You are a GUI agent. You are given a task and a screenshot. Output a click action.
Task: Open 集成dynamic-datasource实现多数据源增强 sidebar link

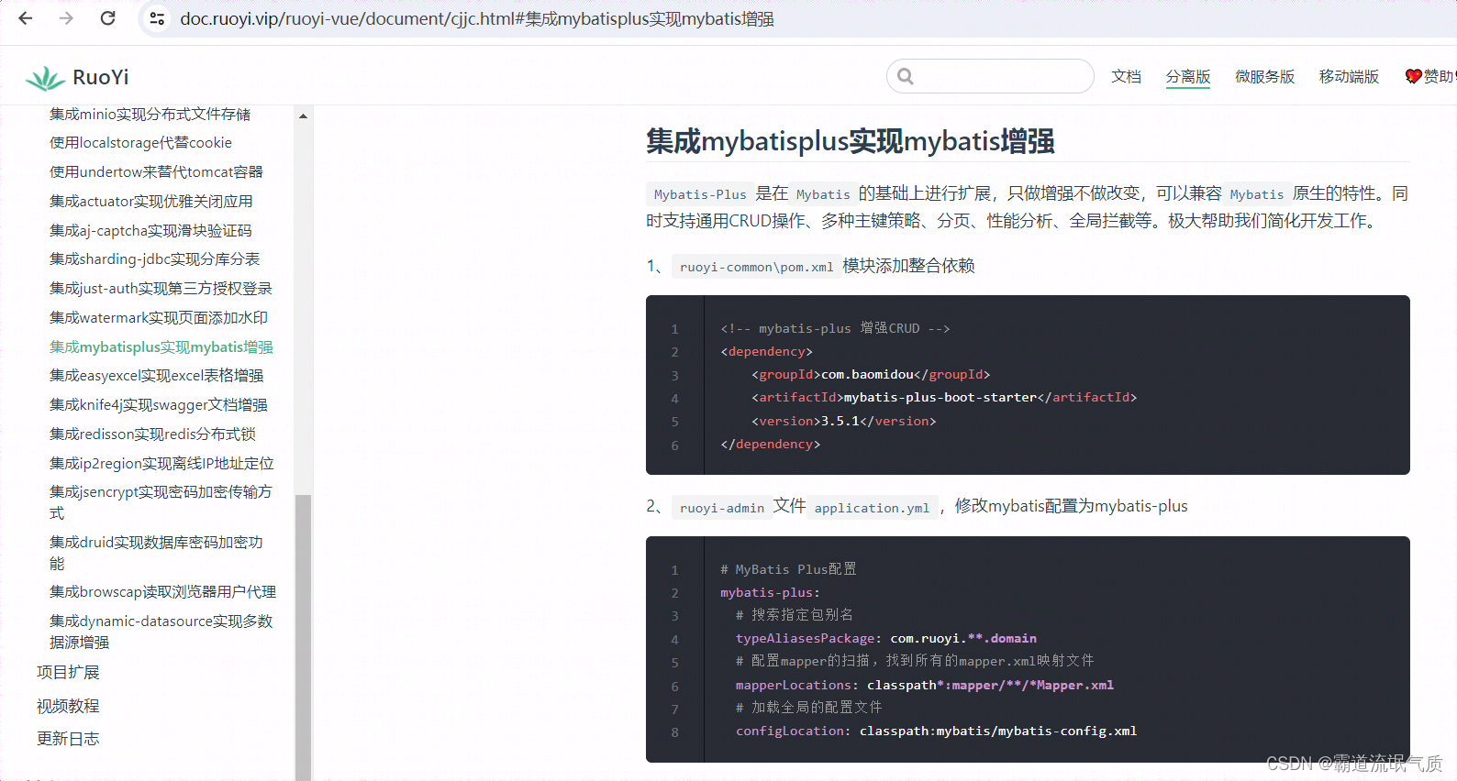click(x=161, y=632)
